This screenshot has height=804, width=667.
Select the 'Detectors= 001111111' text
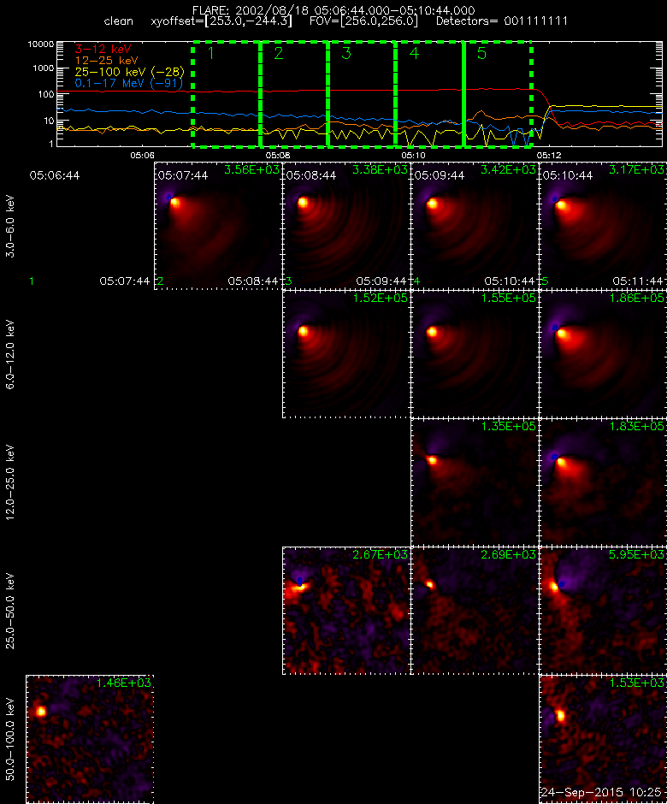(x=502, y=21)
